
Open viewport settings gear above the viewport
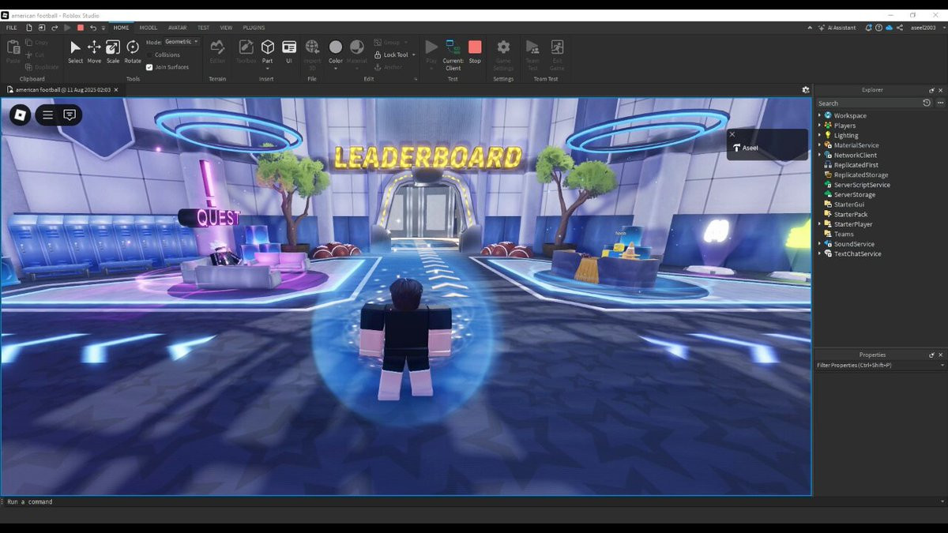tap(806, 90)
